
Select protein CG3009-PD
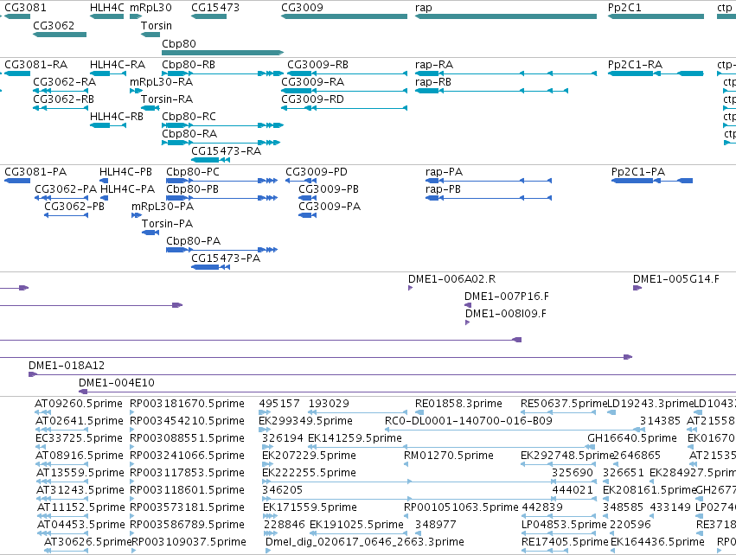coord(317,172)
